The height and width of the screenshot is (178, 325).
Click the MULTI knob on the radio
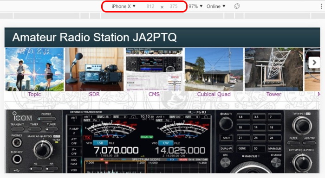[x=226, y=124]
